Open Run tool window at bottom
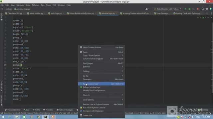Screen dimensions: 213x119 [27, 110]
